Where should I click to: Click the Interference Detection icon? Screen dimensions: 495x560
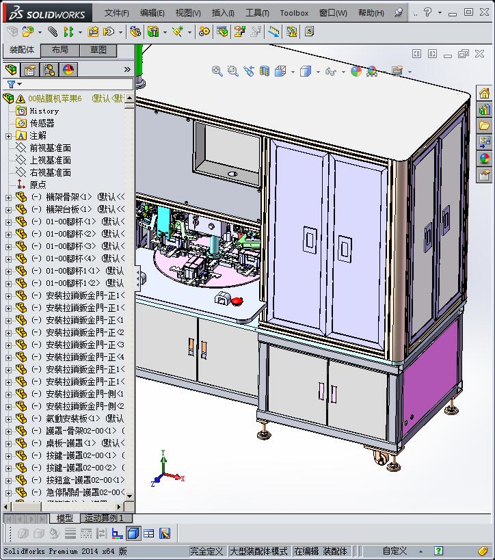point(274,31)
